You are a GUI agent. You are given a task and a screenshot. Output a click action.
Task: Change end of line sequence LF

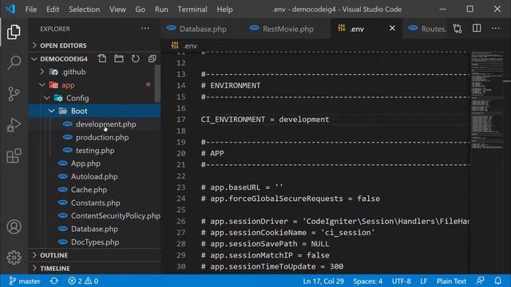point(423,281)
